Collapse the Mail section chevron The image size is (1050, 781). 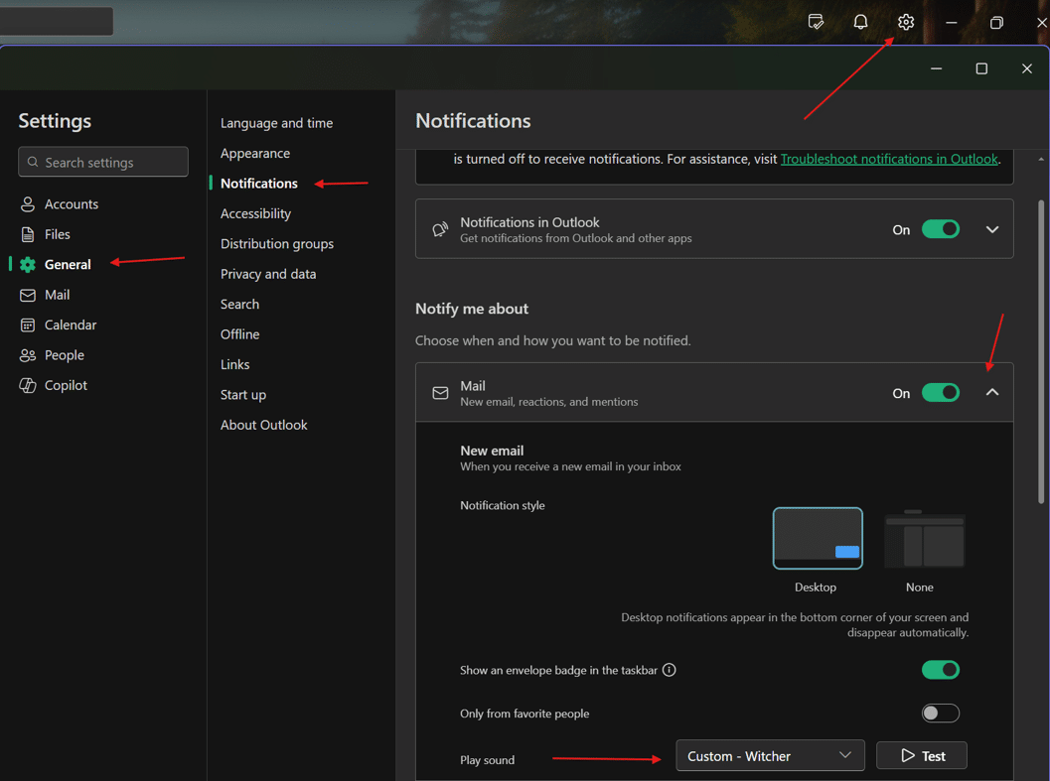pos(992,393)
